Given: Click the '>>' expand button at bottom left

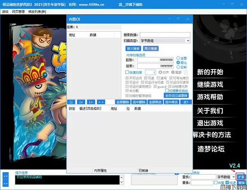Looking at the screenshot, I should tap(5, 183).
